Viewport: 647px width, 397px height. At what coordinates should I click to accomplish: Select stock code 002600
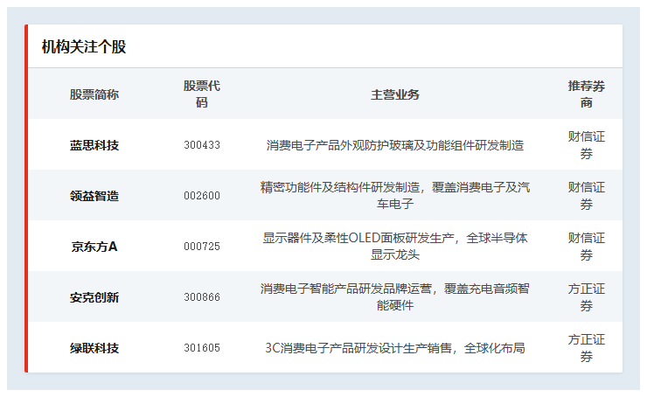tap(202, 196)
